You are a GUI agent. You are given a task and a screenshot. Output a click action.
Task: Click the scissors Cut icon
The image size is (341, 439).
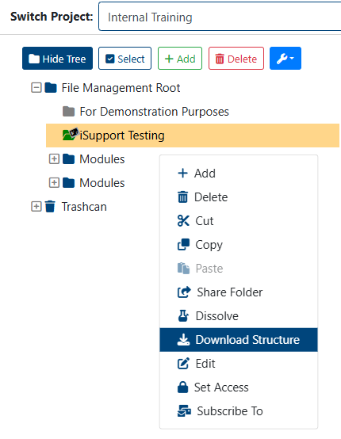183,220
